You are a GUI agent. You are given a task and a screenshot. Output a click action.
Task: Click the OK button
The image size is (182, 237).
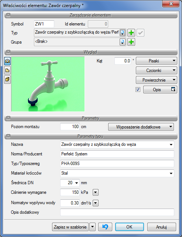(x=130, y=227)
